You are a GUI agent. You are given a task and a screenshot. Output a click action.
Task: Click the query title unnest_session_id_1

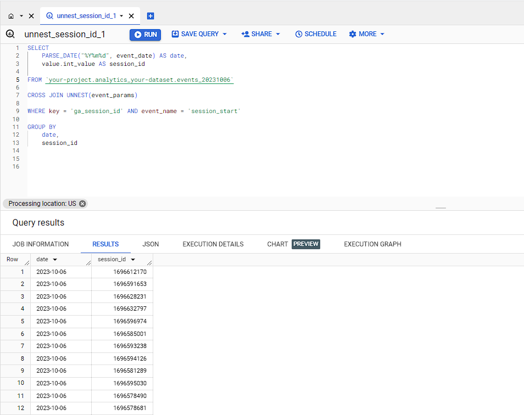coord(65,35)
